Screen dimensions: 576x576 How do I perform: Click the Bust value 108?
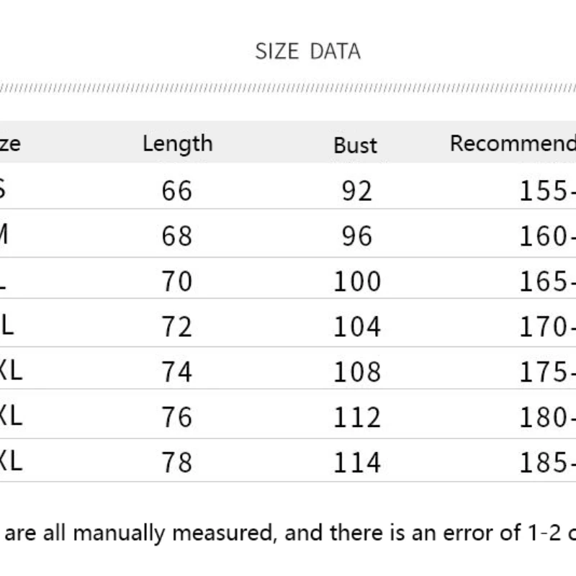pyautogui.click(x=357, y=372)
